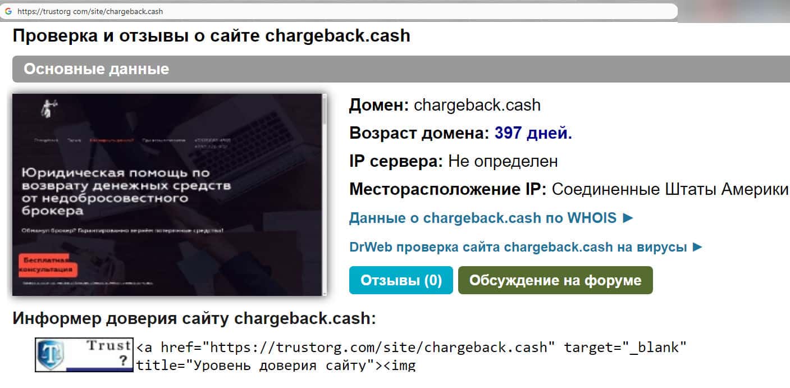The width and height of the screenshot is (790, 388).
Task: Open the Отзывы (0) reviews button
Action: tap(401, 280)
